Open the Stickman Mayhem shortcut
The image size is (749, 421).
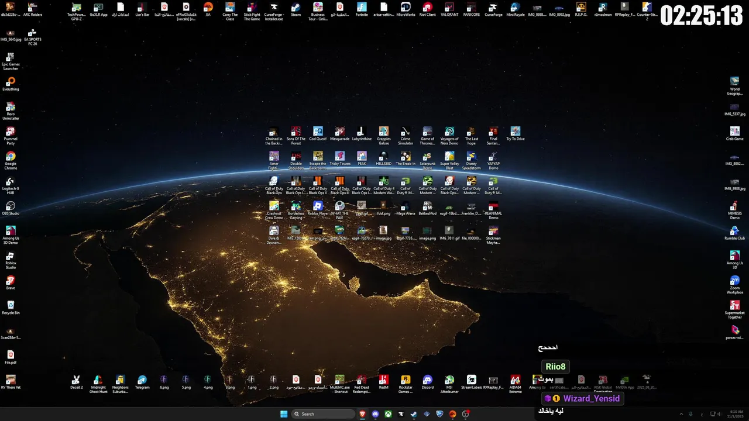point(493,235)
